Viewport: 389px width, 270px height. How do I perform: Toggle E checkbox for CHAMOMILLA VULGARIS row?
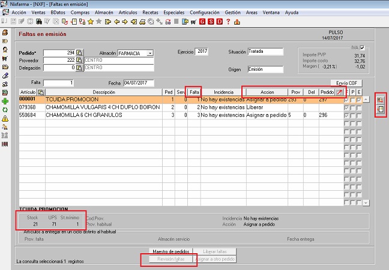coord(359,108)
